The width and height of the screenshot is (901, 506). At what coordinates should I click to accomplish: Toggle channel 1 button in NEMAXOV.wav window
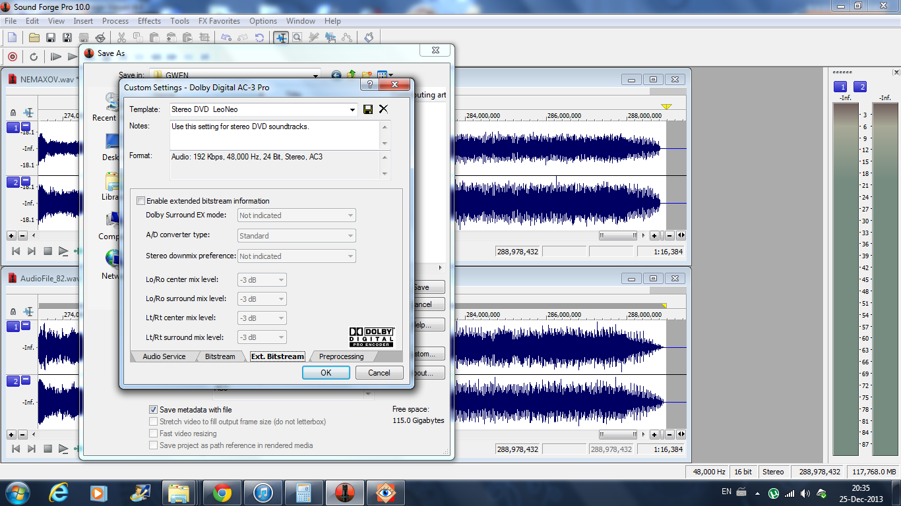click(13, 127)
